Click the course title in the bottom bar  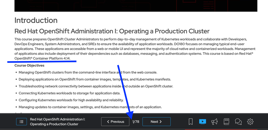tap(57, 122)
